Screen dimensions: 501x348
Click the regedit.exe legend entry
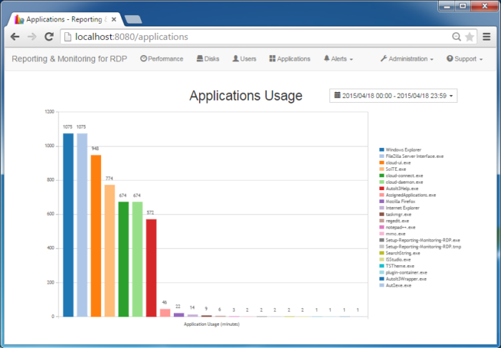394,221
